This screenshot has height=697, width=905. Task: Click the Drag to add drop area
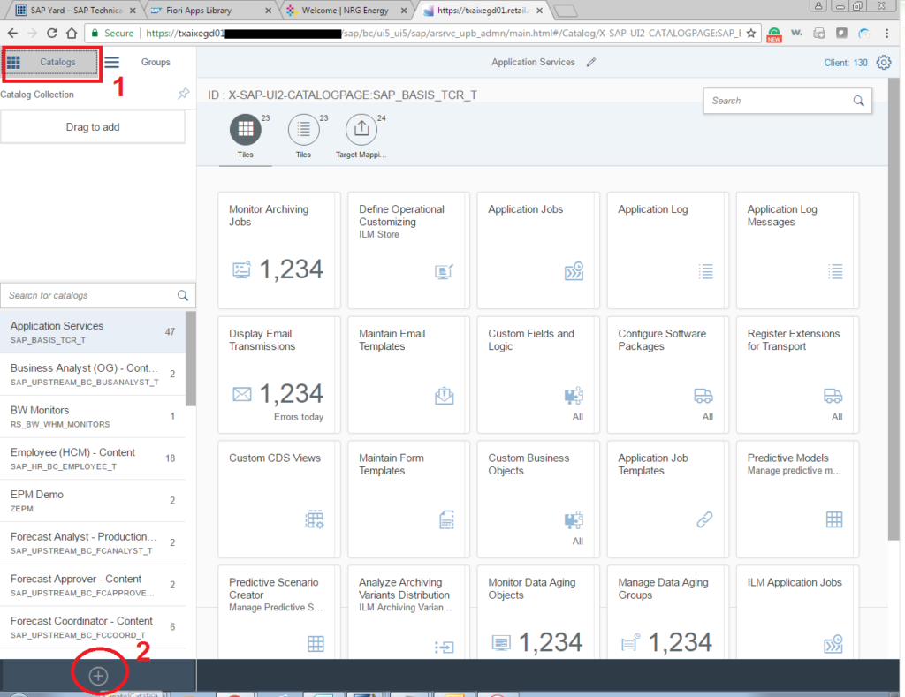tap(93, 127)
